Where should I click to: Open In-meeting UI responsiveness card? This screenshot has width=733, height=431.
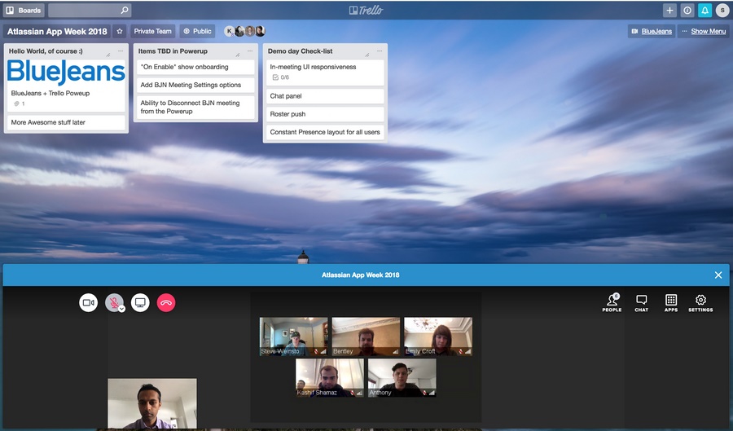click(325, 73)
